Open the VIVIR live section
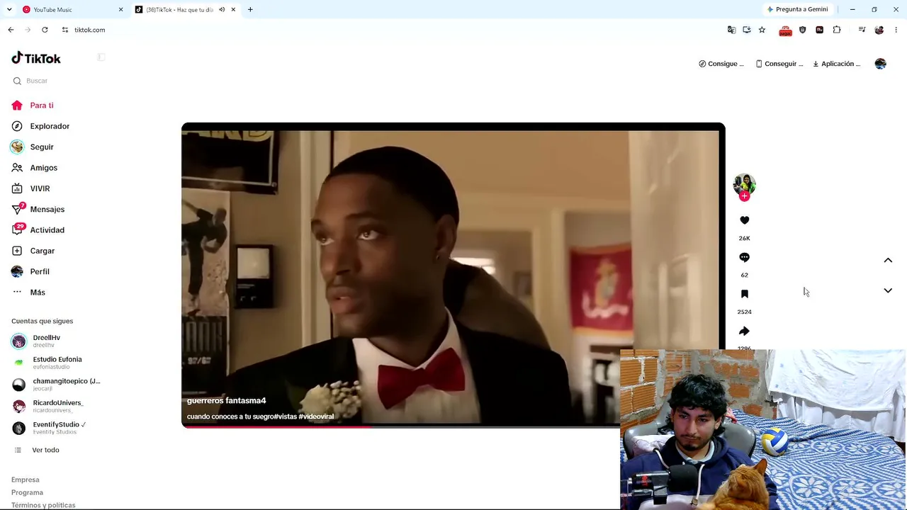The width and height of the screenshot is (907, 510). point(40,188)
